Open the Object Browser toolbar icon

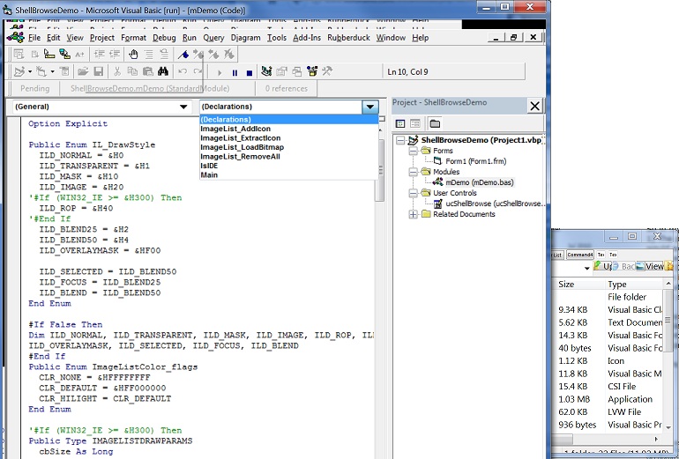(312, 72)
